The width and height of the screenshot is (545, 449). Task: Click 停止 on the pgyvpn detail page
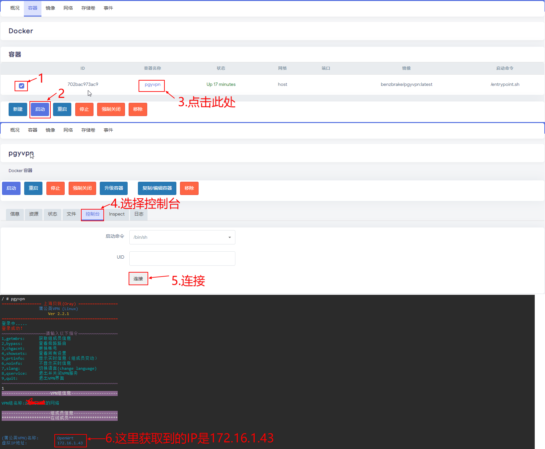point(55,188)
